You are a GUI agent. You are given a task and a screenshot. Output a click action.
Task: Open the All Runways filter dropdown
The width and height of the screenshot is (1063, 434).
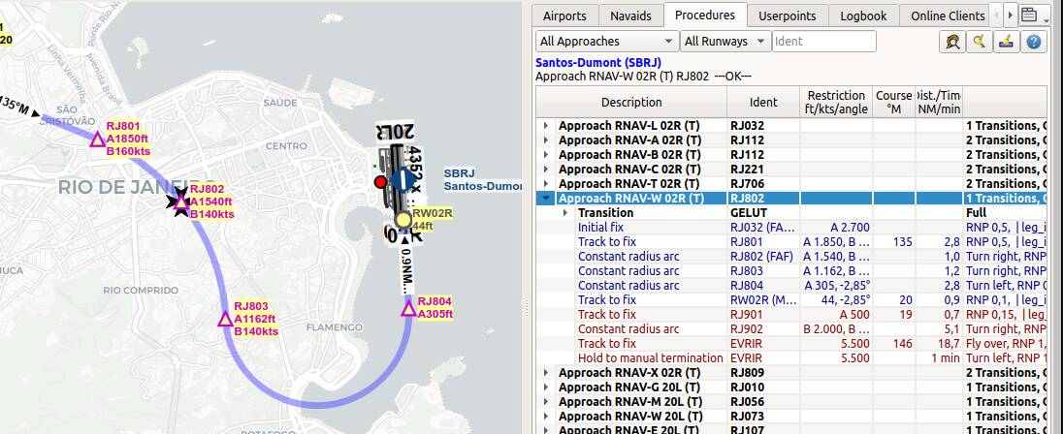pos(725,42)
